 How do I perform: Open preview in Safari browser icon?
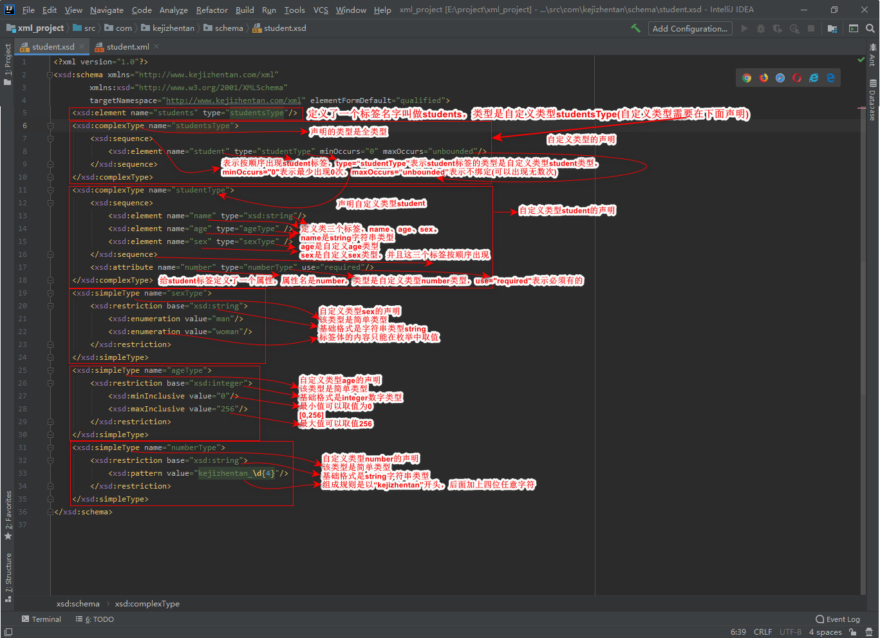pyautogui.click(x=780, y=78)
